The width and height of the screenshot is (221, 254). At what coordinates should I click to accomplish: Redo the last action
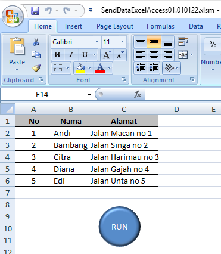(x=67, y=10)
